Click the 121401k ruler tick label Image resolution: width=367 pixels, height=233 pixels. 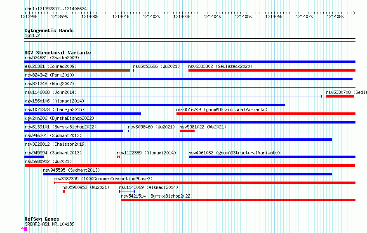click(x=121, y=16)
